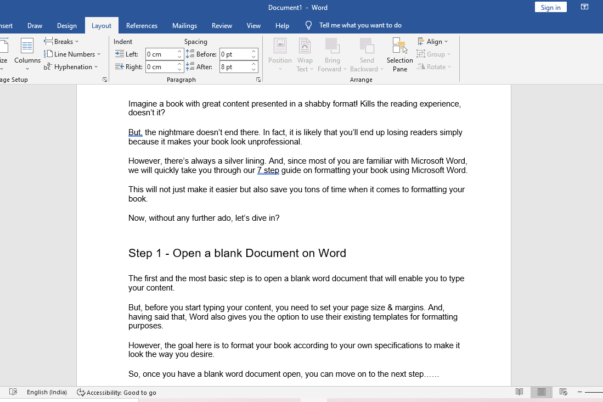
Task: Click the Left indent input field
Action: 160,54
